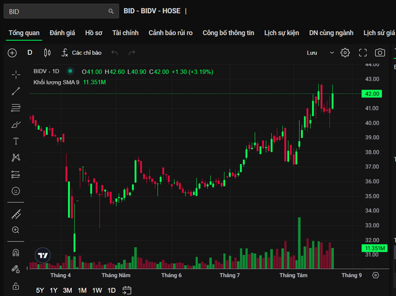Open chart settings gear icon
396x296 pixels.
click(345, 53)
